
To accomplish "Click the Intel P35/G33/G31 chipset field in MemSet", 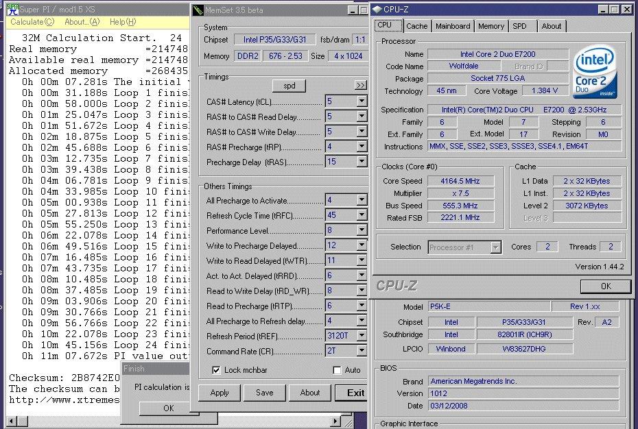I will (274, 40).
